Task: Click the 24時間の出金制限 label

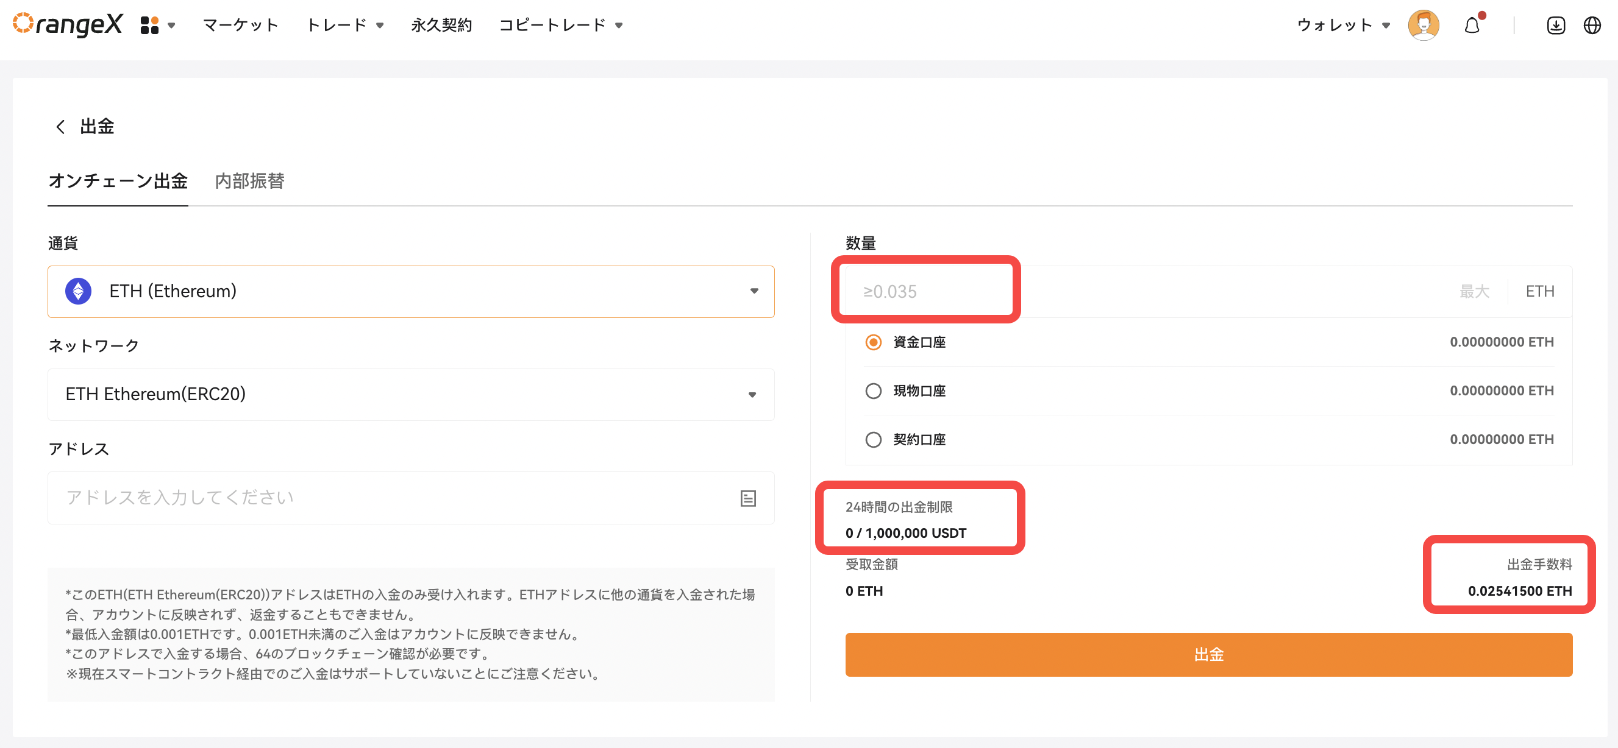Action: pos(899,506)
